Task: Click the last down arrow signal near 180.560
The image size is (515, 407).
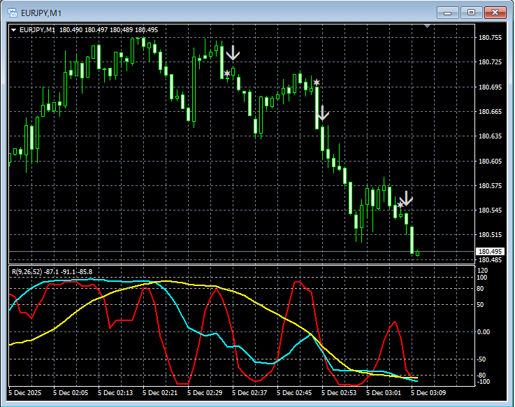Action: click(x=406, y=199)
